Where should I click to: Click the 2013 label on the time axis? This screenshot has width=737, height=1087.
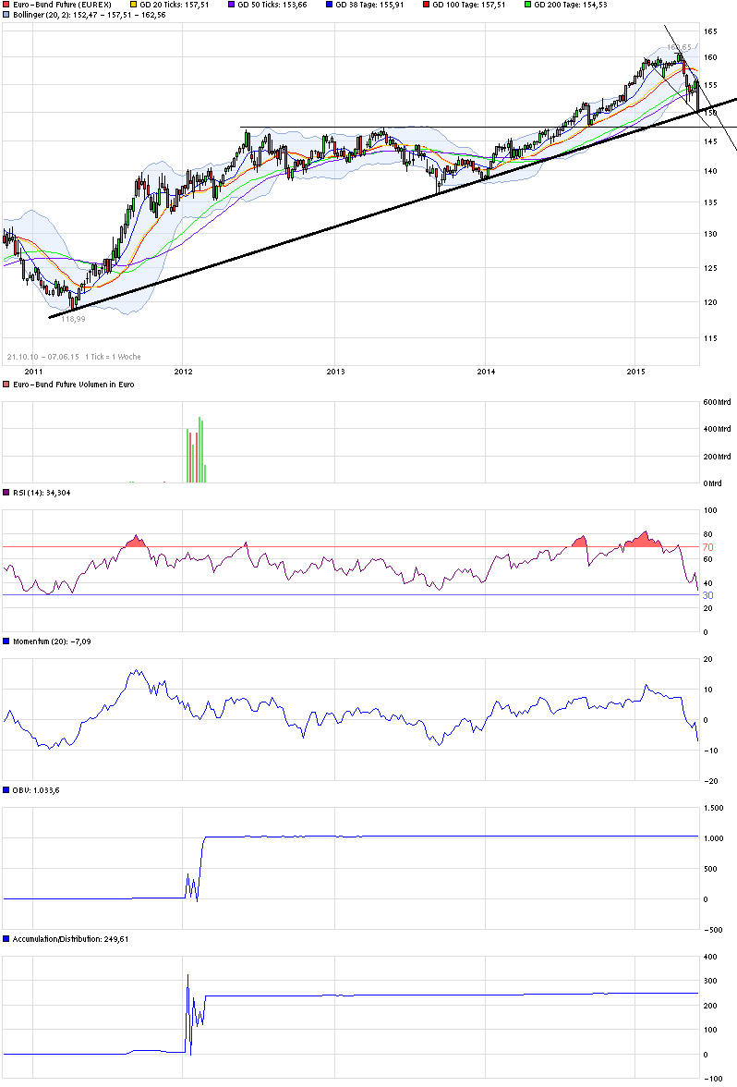tap(335, 372)
